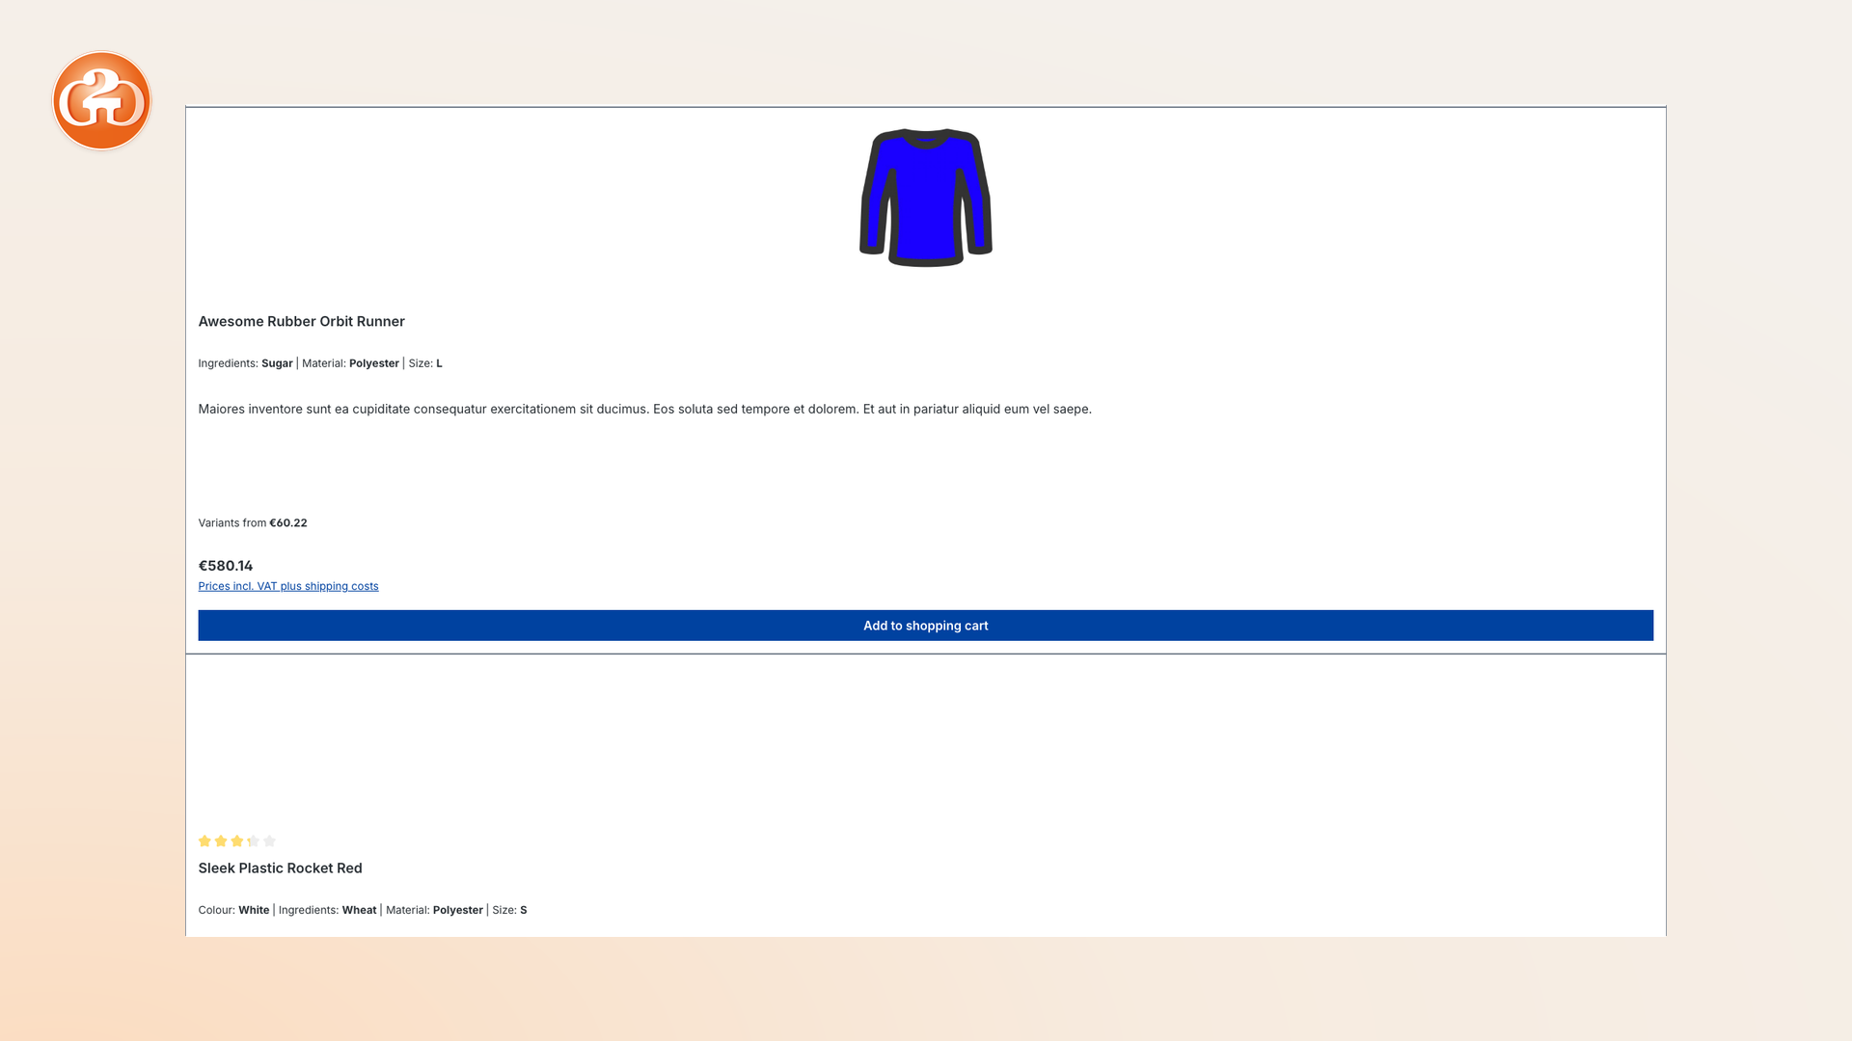1852x1041 pixels.
Task: Click the Colour: White text
Action: [x=233, y=910]
